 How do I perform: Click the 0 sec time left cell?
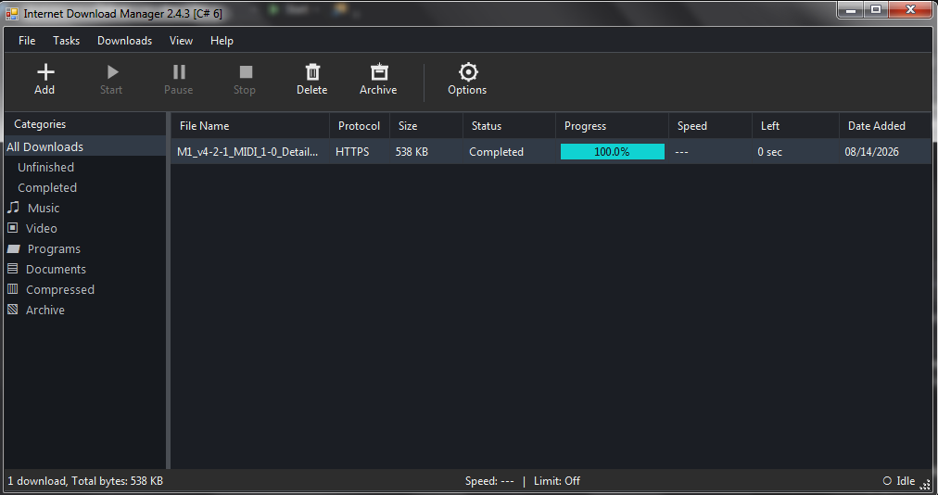pyautogui.click(x=770, y=152)
